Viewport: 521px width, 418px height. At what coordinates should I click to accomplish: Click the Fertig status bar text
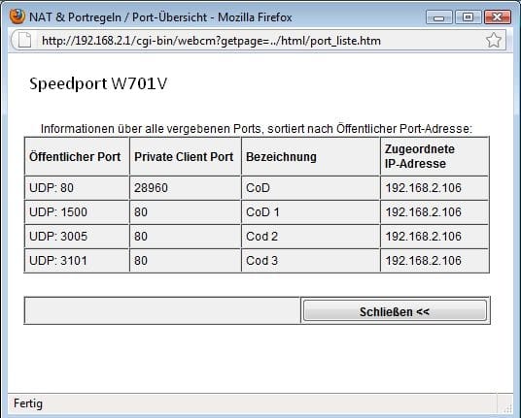(28, 403)
